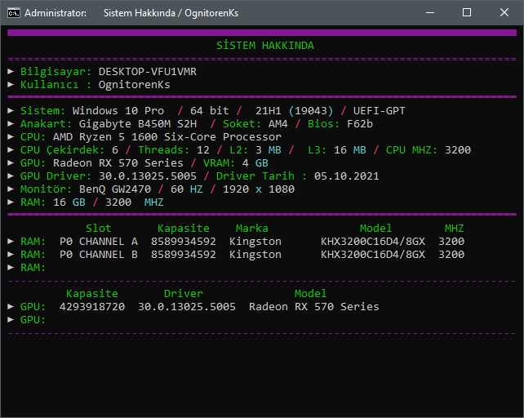Viewport: 524px width, 418px height.
Task: Click the 'Monitör:' label
Action: [47, 189]
